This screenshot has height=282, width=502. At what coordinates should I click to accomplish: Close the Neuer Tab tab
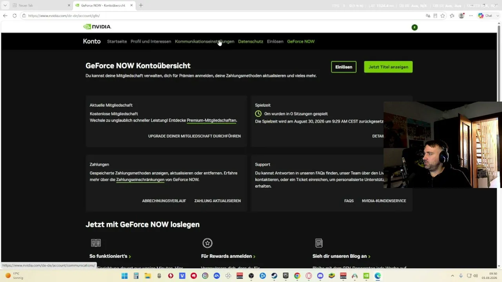tap(69, 5)
